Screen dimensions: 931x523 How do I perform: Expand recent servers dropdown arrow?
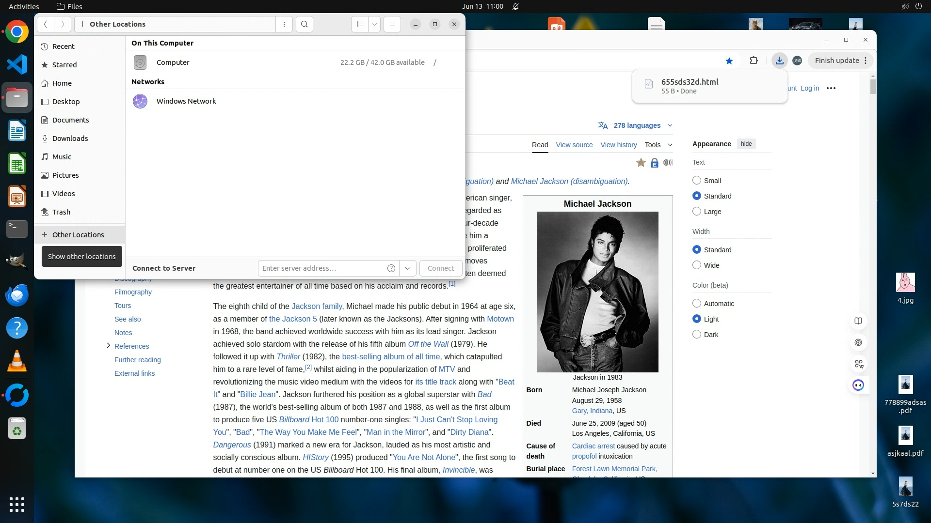(x=408, y=268)
